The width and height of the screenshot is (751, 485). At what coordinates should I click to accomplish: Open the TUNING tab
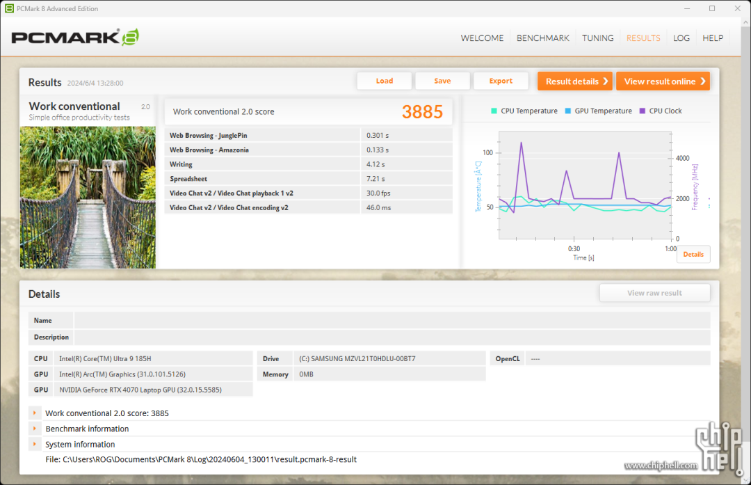click(x=597, y=38)
